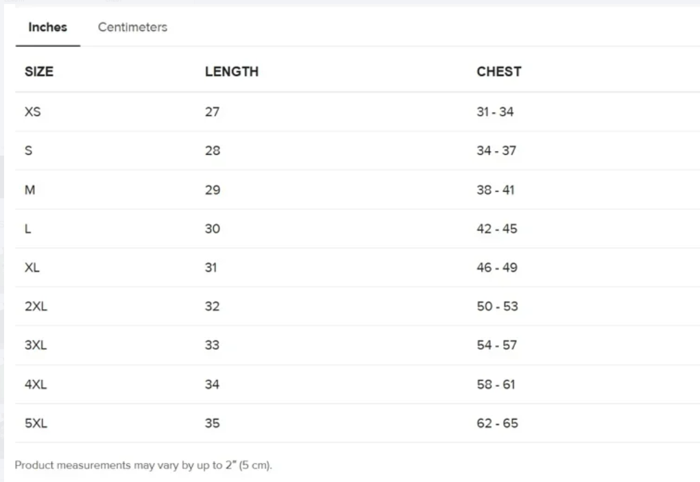Screen dimensions: 700x482
Task: Click the chest range 38 - 41
Action: point(495,190)
